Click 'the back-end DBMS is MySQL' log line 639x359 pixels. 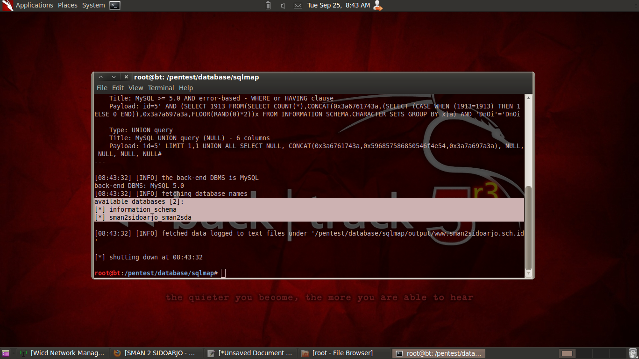point(177,178)
